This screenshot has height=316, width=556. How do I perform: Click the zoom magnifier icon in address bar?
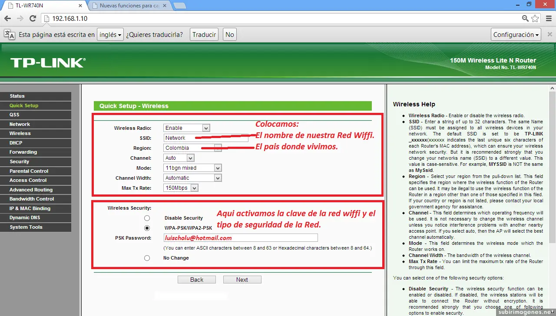[x=525, y=19]
